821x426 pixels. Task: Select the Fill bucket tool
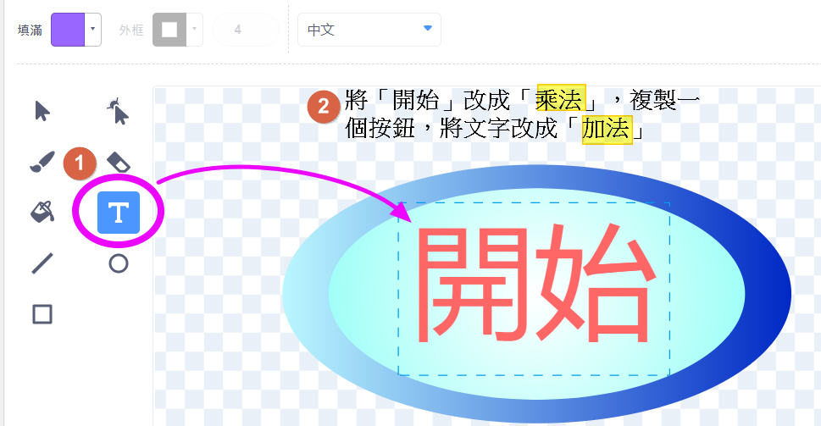pos(42,212)
